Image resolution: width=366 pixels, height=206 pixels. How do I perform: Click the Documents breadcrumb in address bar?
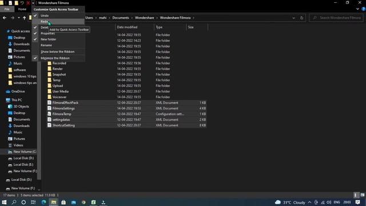pyautogui.click(x=121, y=18)
